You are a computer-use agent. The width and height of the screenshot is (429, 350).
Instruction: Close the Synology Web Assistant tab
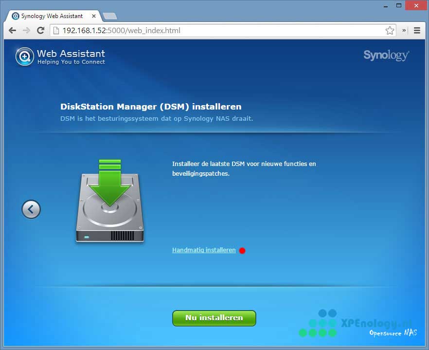[x=94, y=16]
